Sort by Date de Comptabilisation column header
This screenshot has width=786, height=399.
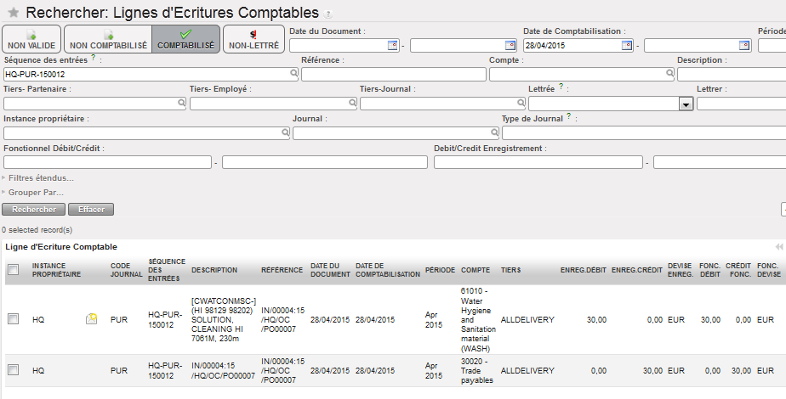388,270
